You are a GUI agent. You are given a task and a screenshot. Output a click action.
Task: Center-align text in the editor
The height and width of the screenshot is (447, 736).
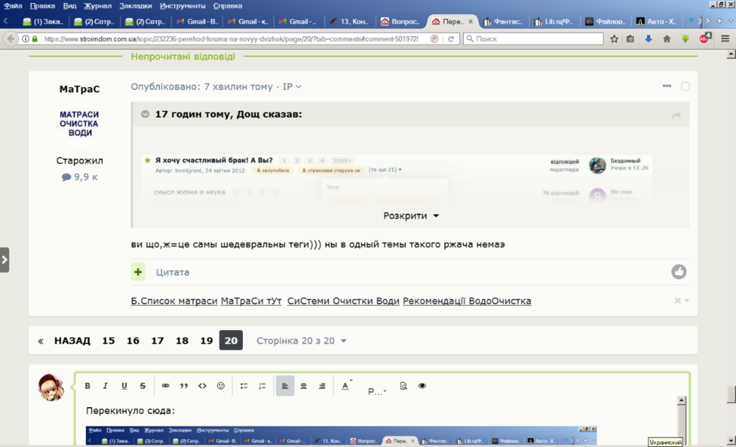click(x=304, y=386)
